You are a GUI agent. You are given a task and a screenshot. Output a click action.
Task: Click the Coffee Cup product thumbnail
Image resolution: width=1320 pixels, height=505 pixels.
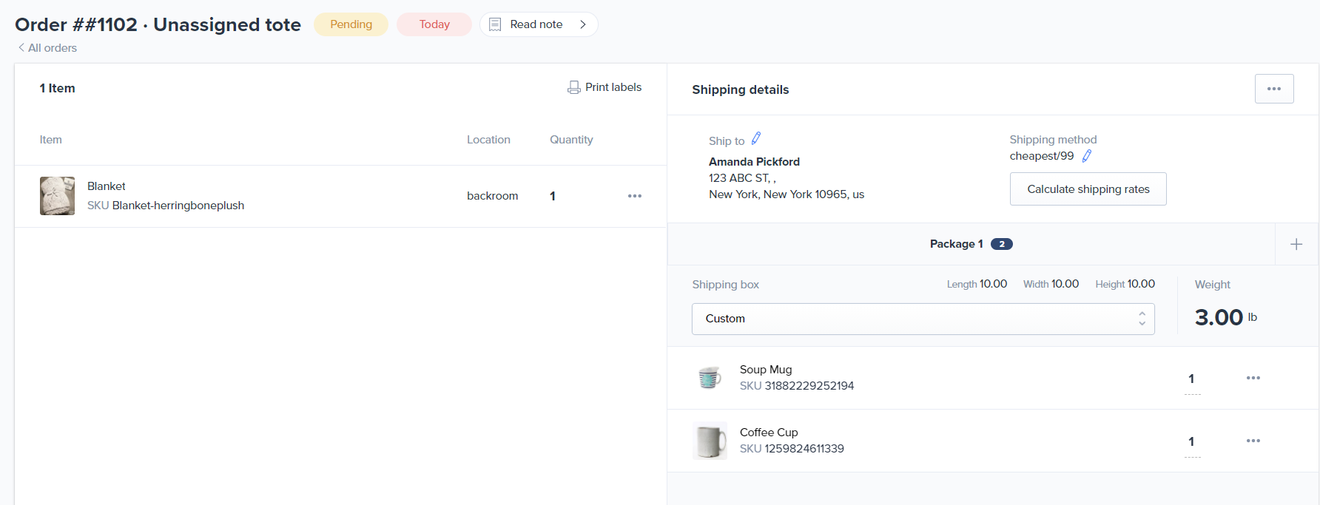[x=710, y=441]
